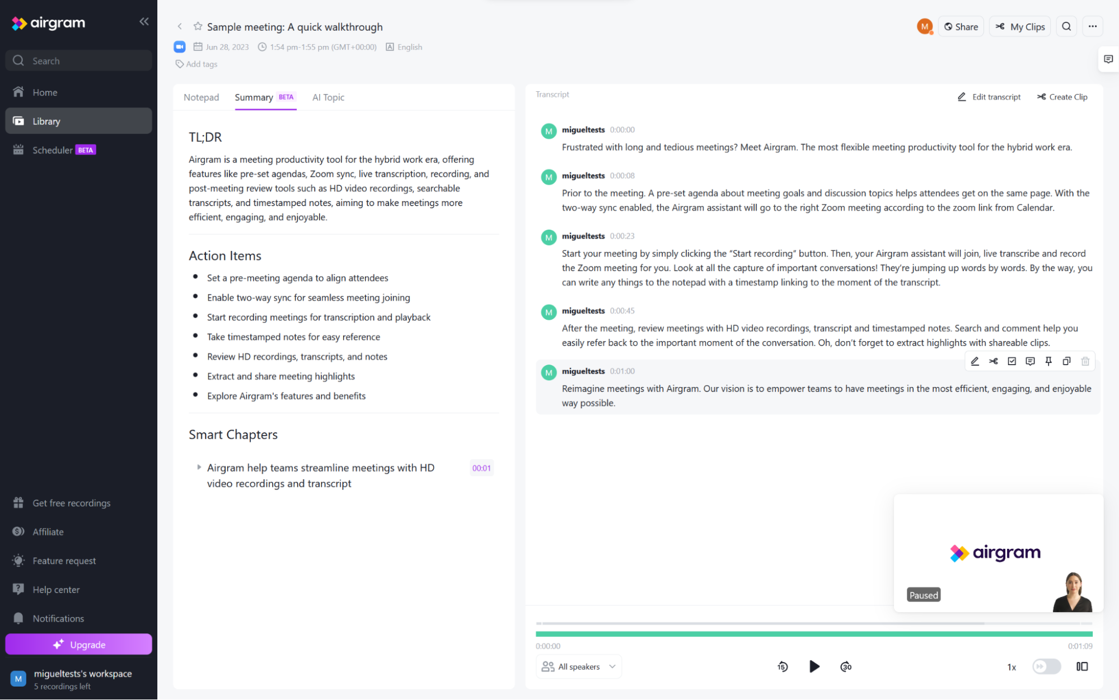Click the 0:00:00 transcript timestamp

pos(622,130)
